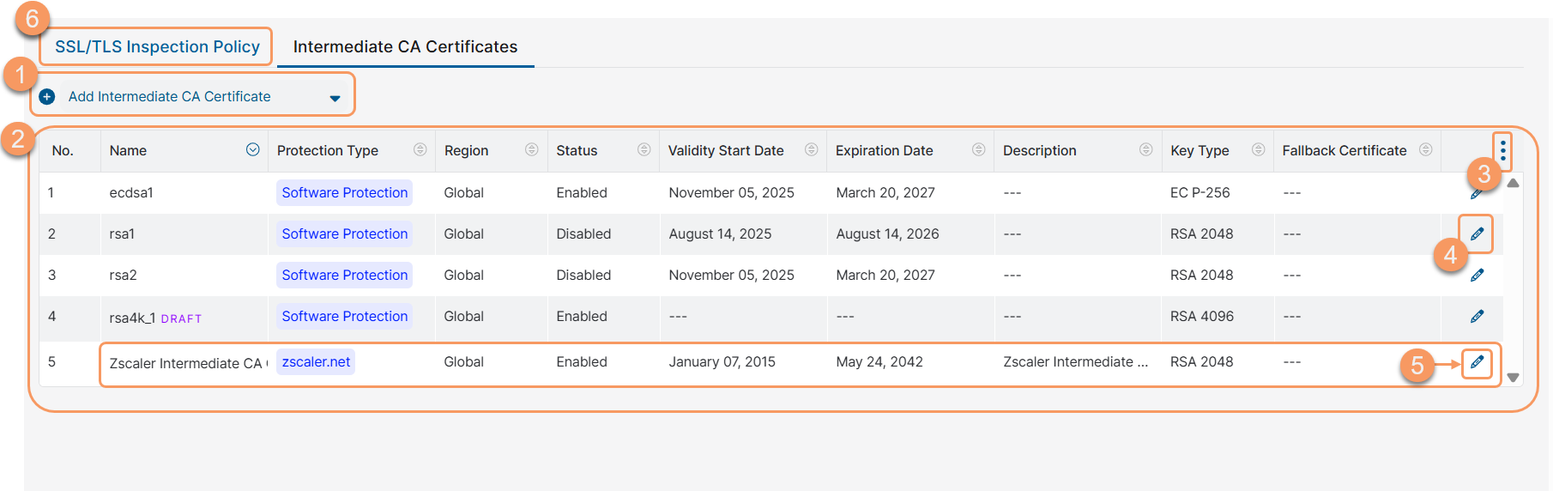Edit the rsa1 certificate pencil icon
This screenshot has height=491, width=1553.
(1477, 233)
